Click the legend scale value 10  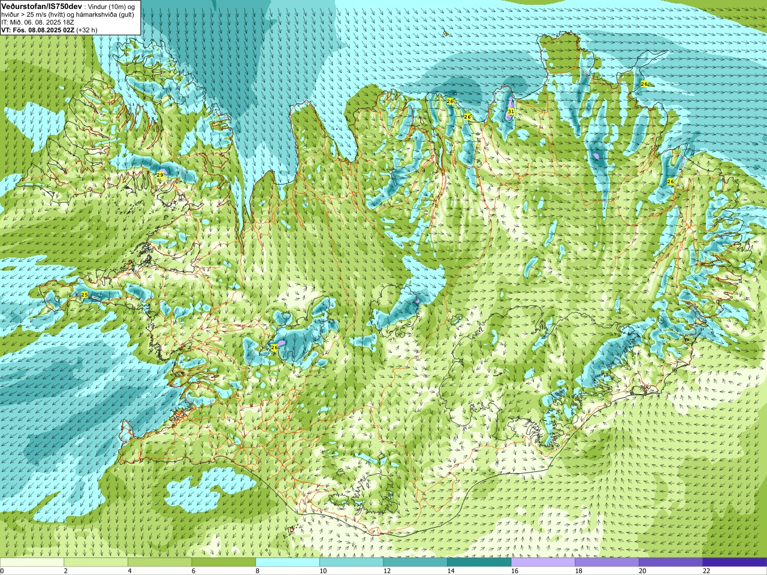pos(323,571)
